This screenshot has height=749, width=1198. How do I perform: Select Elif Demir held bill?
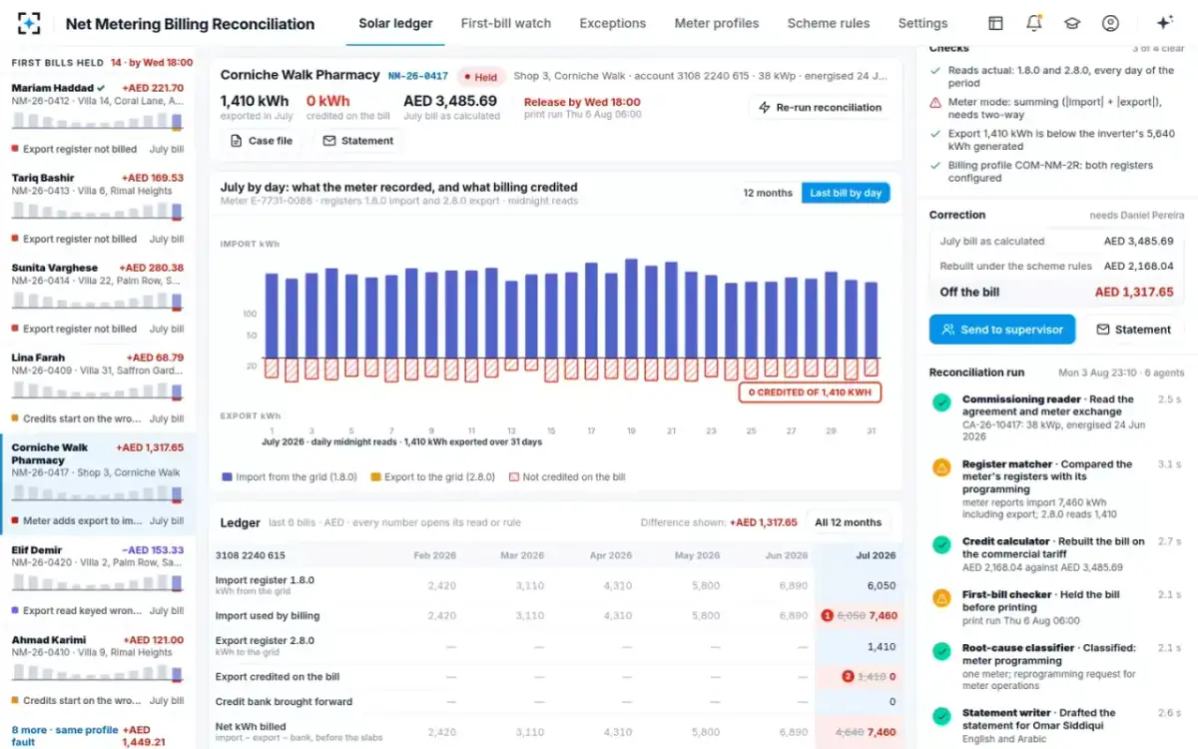click(x=97, y=579)
